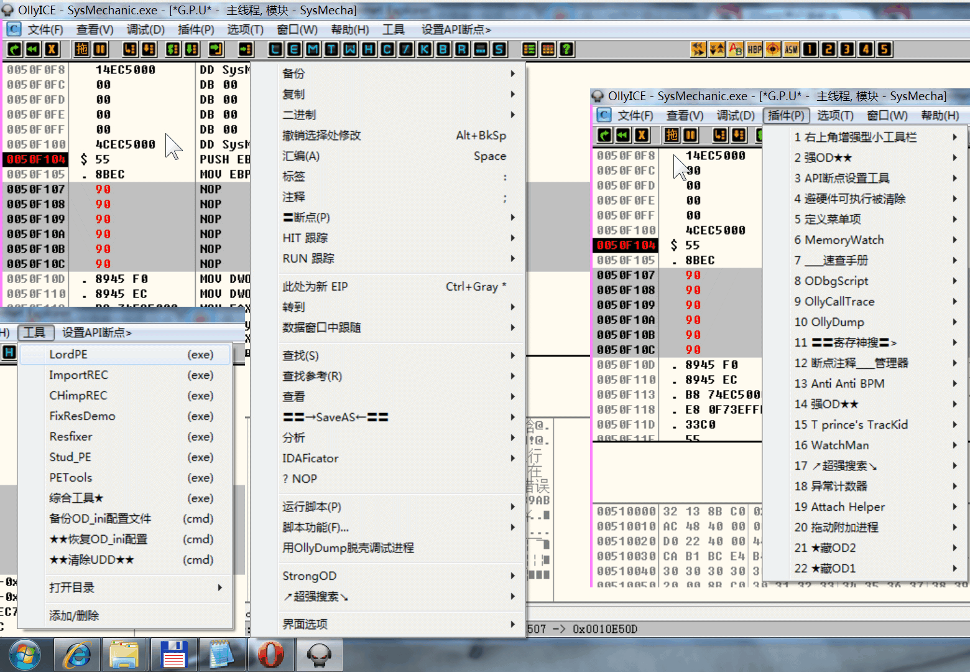Launch LordPE from the tools menu
Viewport: 970px width, 672px height.
click(x=125, y=354)
